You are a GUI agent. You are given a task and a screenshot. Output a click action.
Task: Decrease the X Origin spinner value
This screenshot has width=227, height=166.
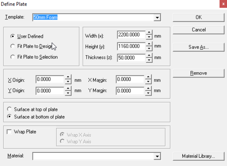click(x=68, y=82)
